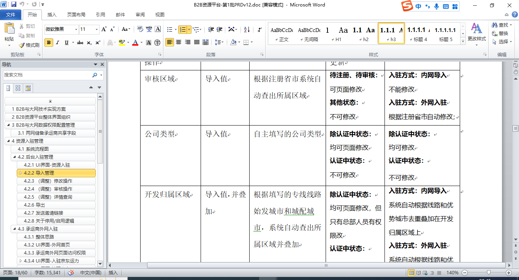
Task: Click the Save icon in Quick Access Toolbar
Action: (14, 5)
